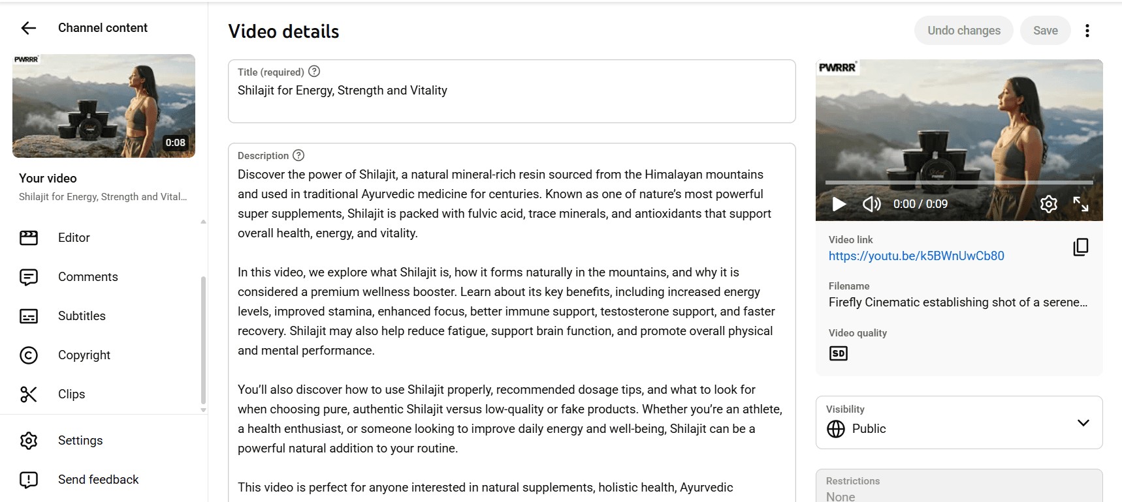This screenshot has width=1122, height=502.
Task: Open the three-dot options menu
Action: coord(1087,31)
